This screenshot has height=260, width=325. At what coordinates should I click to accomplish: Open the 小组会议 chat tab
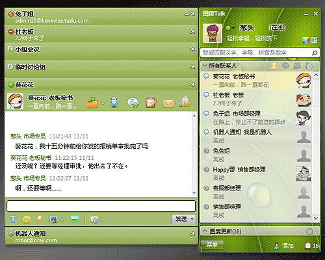pos(101,52)
